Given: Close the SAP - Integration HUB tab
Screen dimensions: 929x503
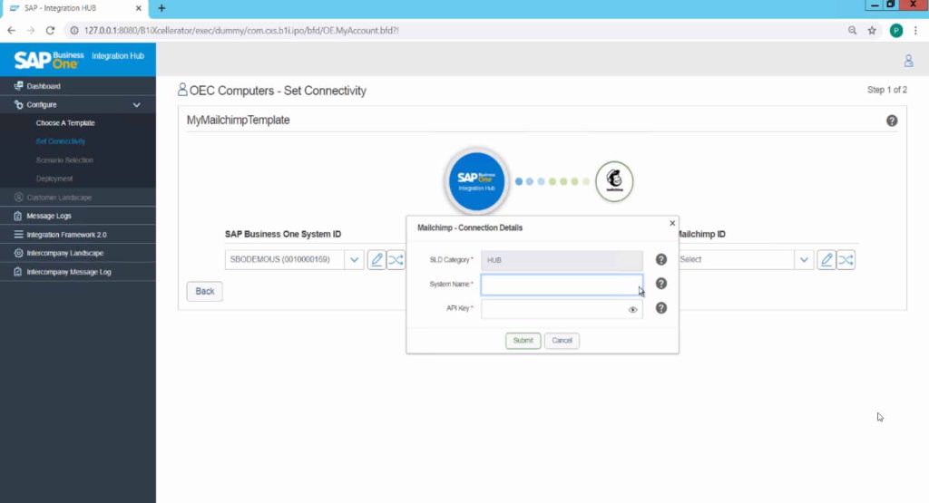Looking at the screenshot, I should tap(139, 8).
